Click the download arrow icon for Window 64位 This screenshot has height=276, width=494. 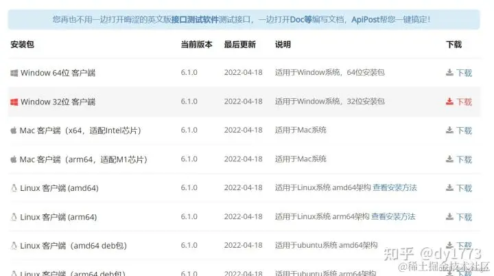click(449, 73)
